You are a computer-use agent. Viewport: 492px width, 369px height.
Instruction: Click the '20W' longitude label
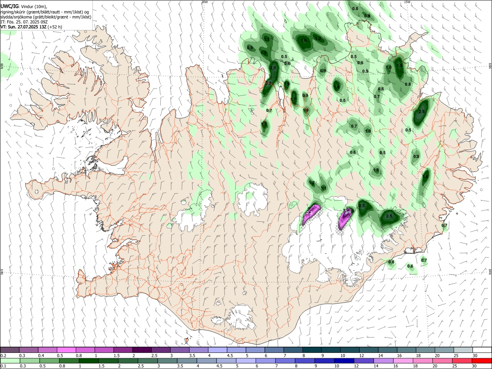click(x=204, y=2)
